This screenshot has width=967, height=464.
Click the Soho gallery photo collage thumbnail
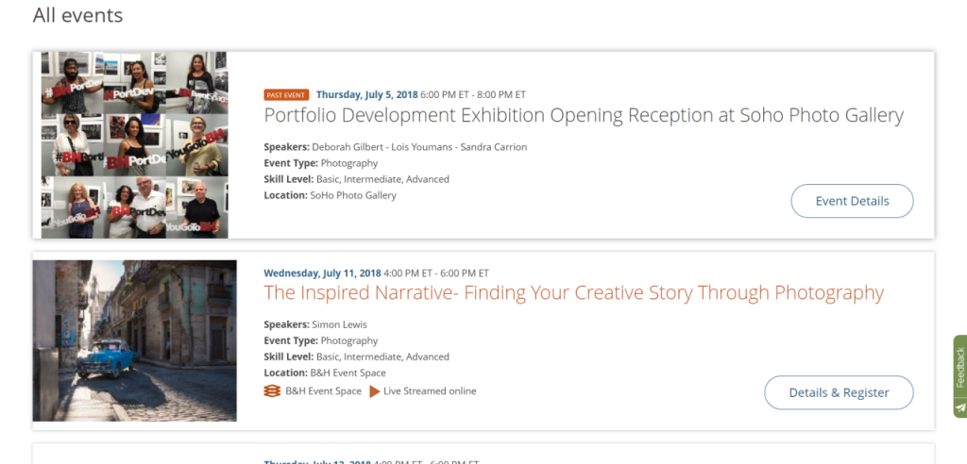point(134,145)
